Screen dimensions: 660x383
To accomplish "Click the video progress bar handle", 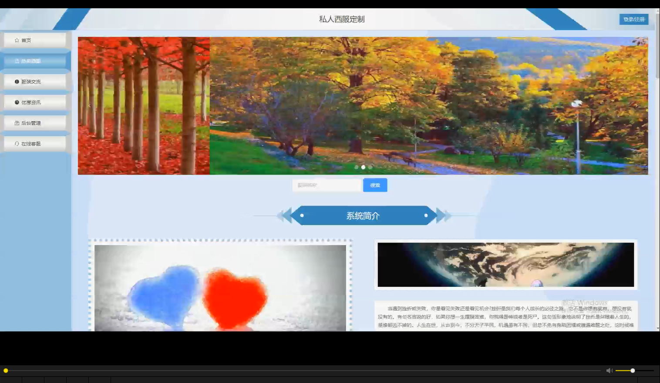I will coord(6,371).
